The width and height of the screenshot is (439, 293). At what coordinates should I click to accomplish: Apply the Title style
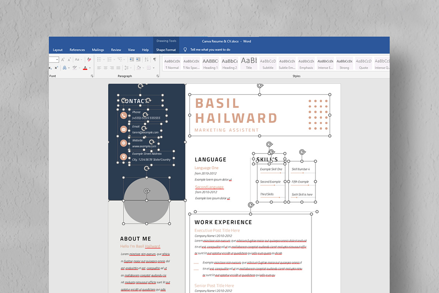coord(249,63)
